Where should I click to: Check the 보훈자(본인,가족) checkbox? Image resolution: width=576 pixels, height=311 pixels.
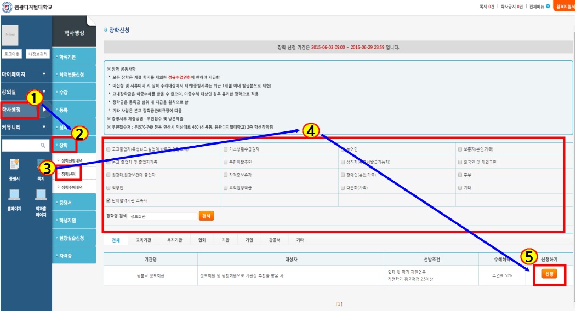(x=460, y=149)
